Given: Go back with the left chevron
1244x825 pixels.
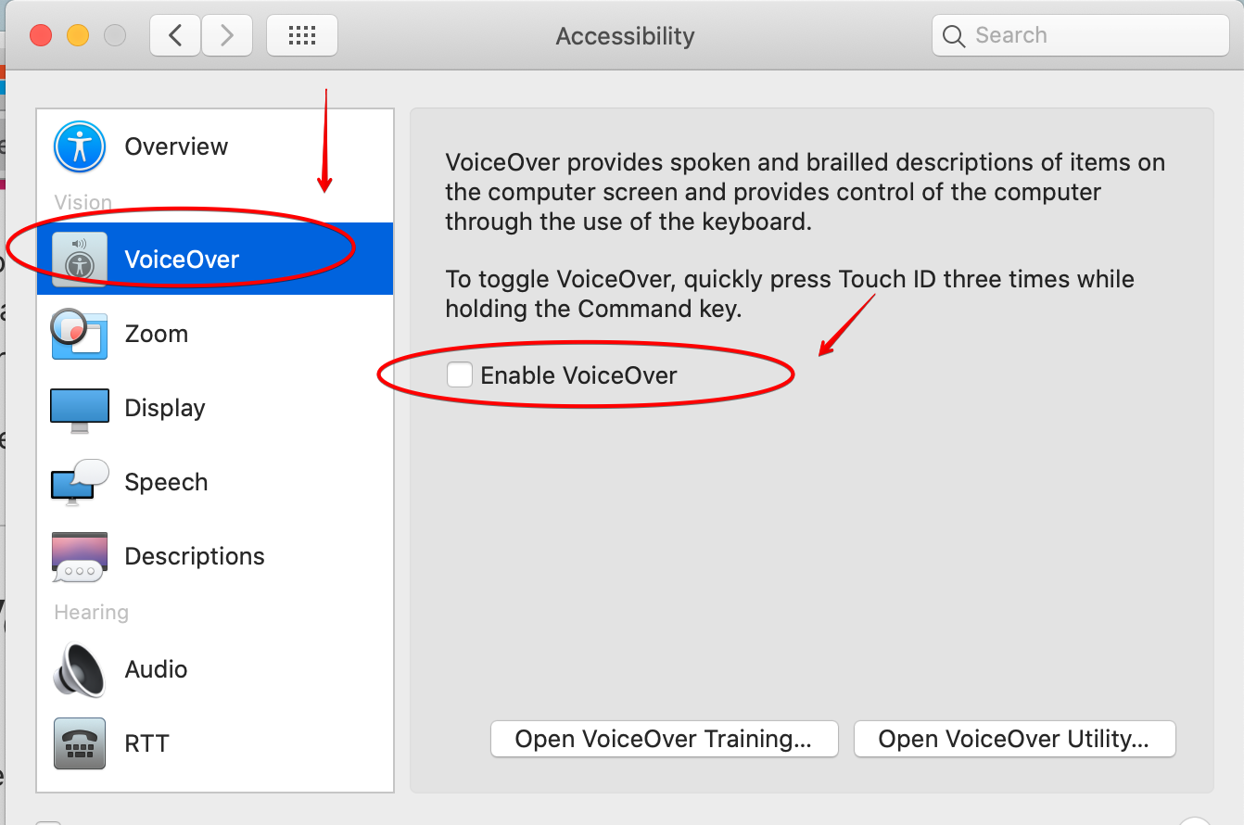Looking at the screenshot, I should tap(175, 36).
